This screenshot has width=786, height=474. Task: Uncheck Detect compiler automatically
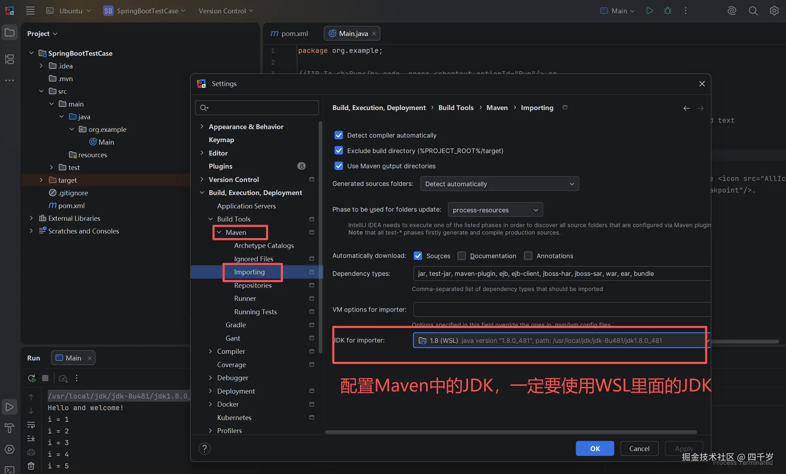[x=338, y=135]
